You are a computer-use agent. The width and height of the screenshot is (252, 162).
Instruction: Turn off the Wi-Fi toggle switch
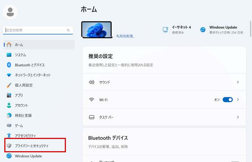click(x=228, y=100)
